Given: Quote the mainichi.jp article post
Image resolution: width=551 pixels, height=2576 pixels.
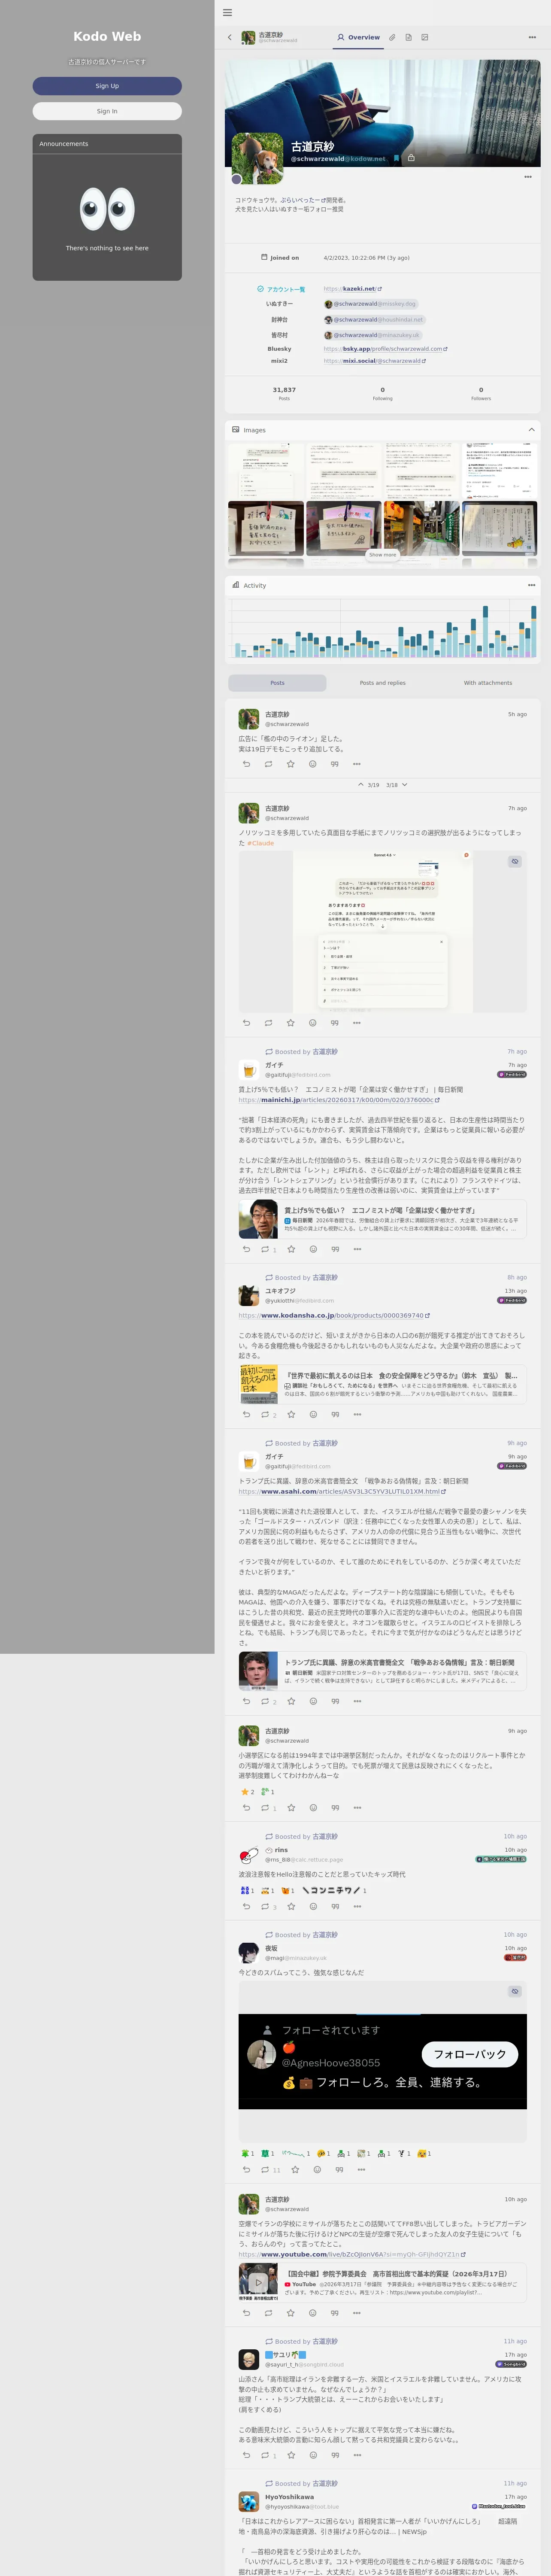Looking at the screenshot, I should click(x=335, y=1249).
